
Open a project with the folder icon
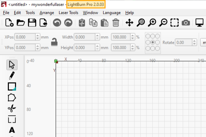[x=21, y=23]
